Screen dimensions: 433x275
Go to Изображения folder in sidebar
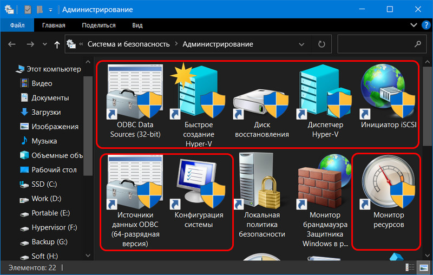click(x=49, y=127)
